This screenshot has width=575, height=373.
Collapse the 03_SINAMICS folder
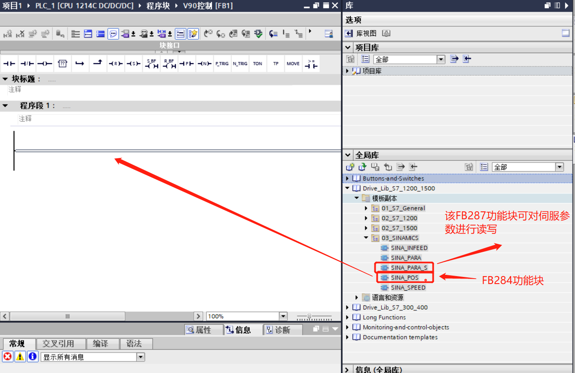366,238
